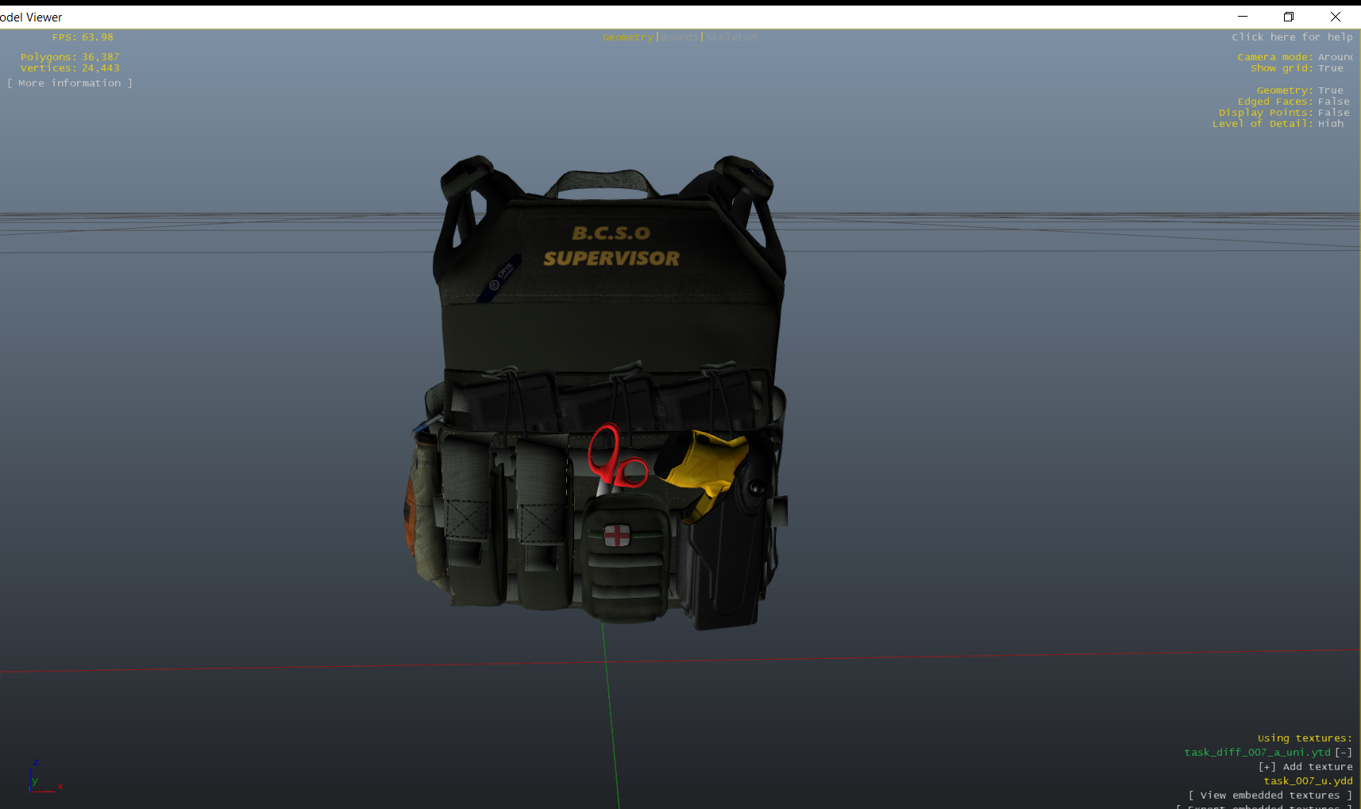The height and width of the screenshot is (809, 1361).
Task: Close the Model Viewer window
Action: (1335, 17)
